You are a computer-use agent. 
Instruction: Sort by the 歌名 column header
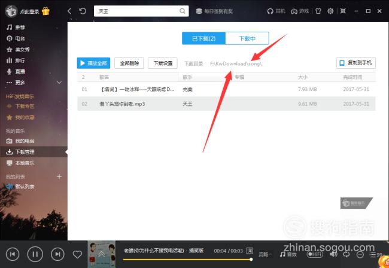(x=104, y=77)
